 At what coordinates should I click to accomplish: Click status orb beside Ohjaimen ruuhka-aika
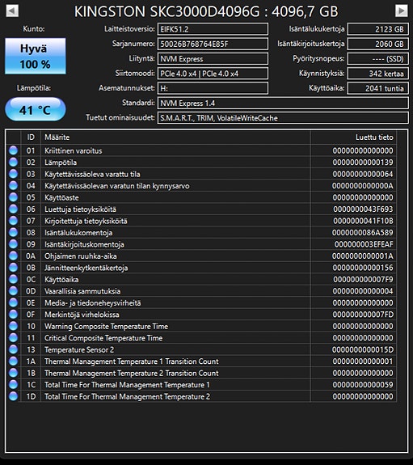click(x=14, y=256)
